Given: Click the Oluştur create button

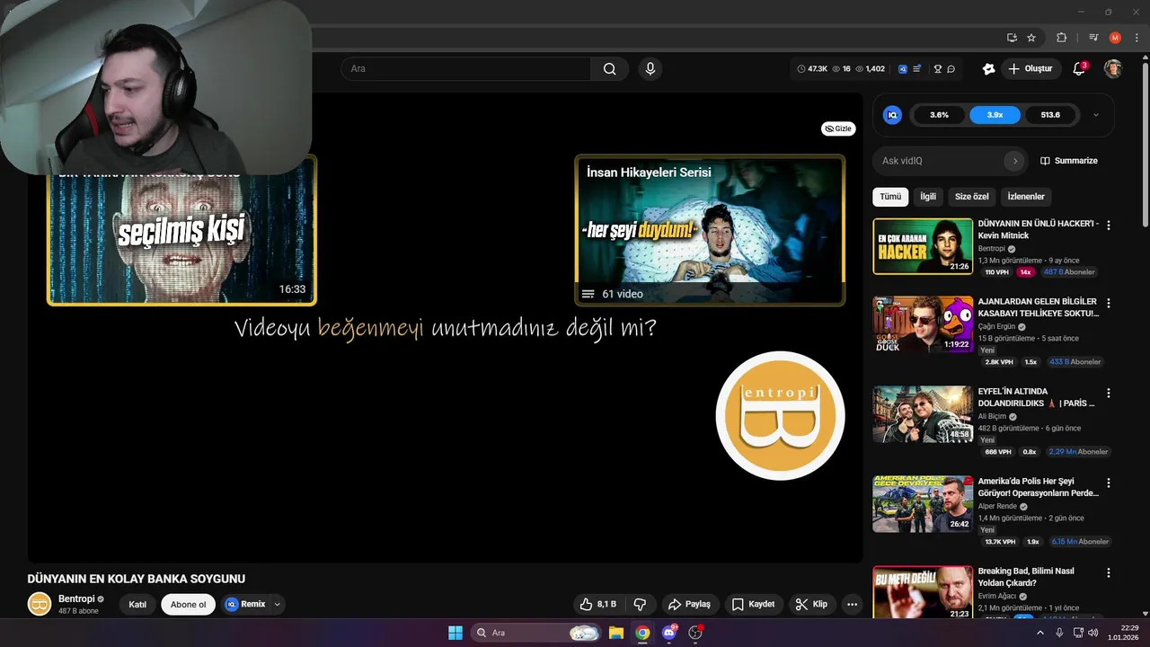Looking at the screenshot, I should [x=1031, y=69].
